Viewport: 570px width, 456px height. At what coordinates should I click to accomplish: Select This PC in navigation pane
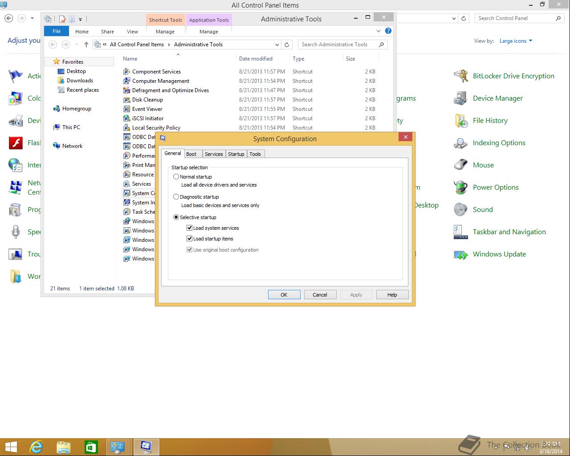pos(71,127)
